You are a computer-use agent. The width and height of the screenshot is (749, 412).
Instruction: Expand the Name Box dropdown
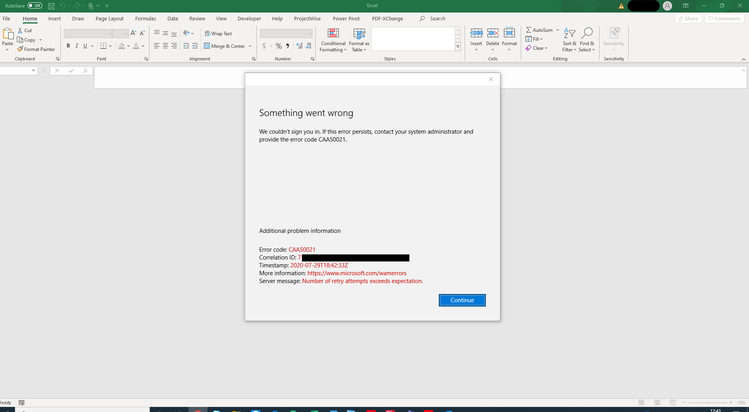(33, 71)
